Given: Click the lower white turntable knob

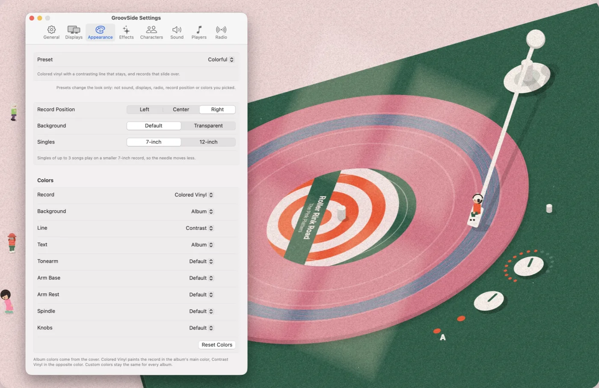Looking at the screenshot, I should [490, 300].
